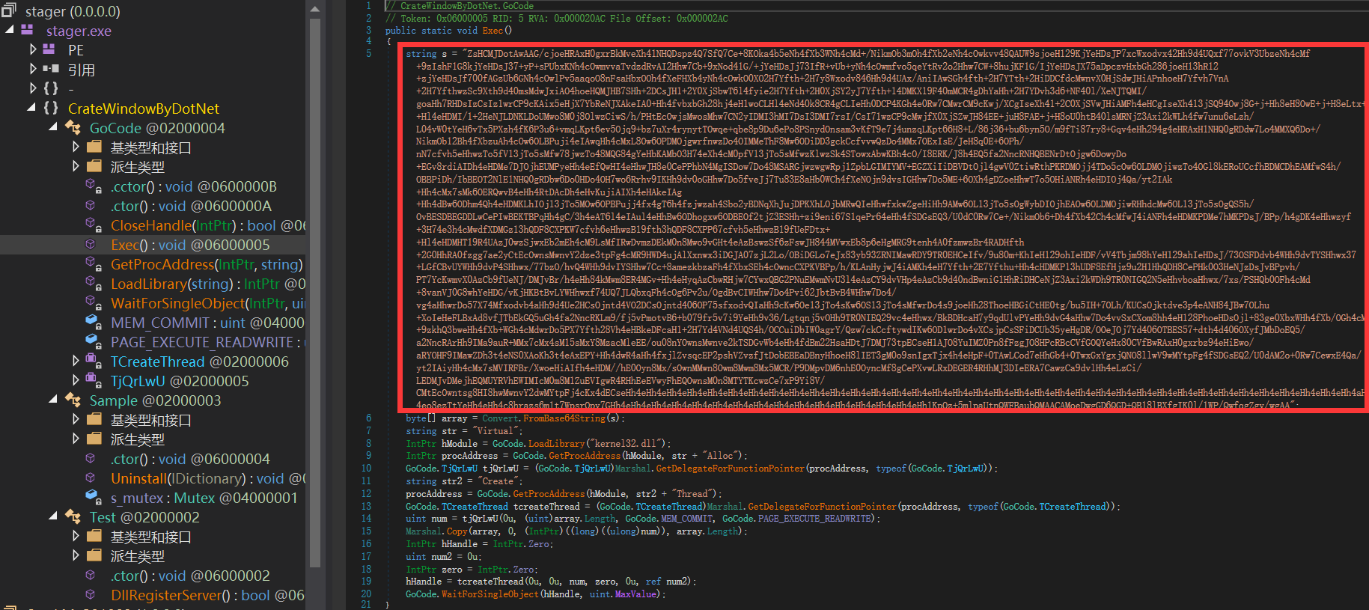
Task: Click the CloseHandle method icon
Action: click(93, 225)
